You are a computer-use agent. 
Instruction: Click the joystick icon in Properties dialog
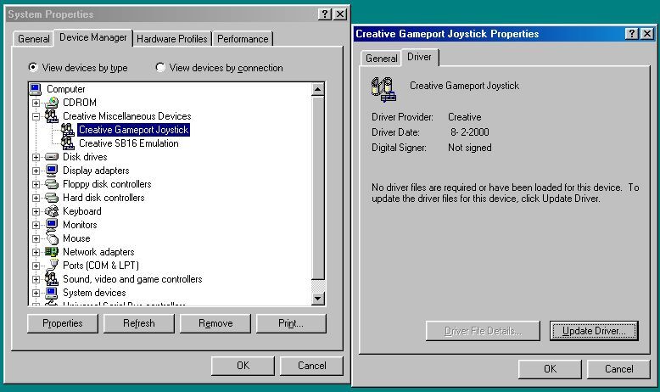(383, 89)
